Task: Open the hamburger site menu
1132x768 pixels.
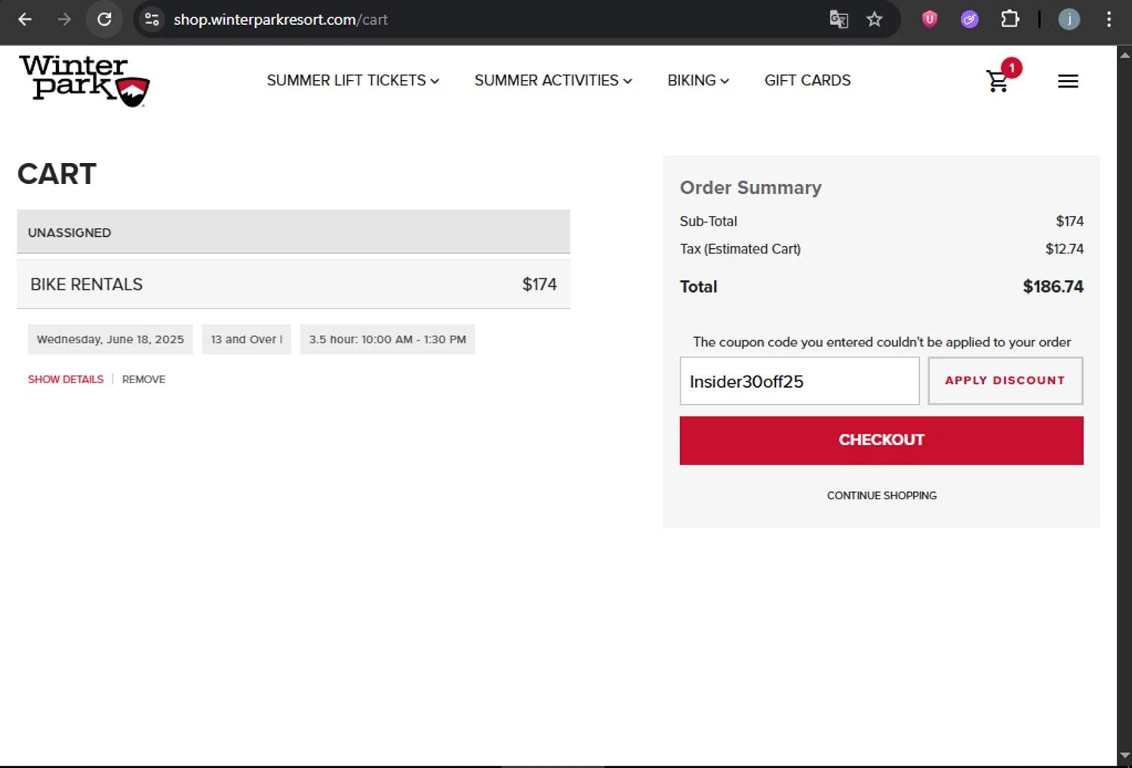Action: click(1068, 81)
